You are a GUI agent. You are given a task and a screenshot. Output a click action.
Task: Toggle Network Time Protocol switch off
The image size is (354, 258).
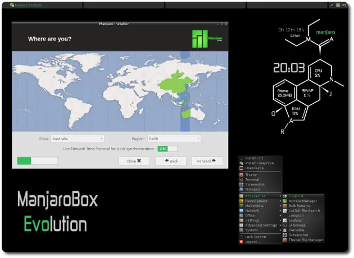[167, 149]
